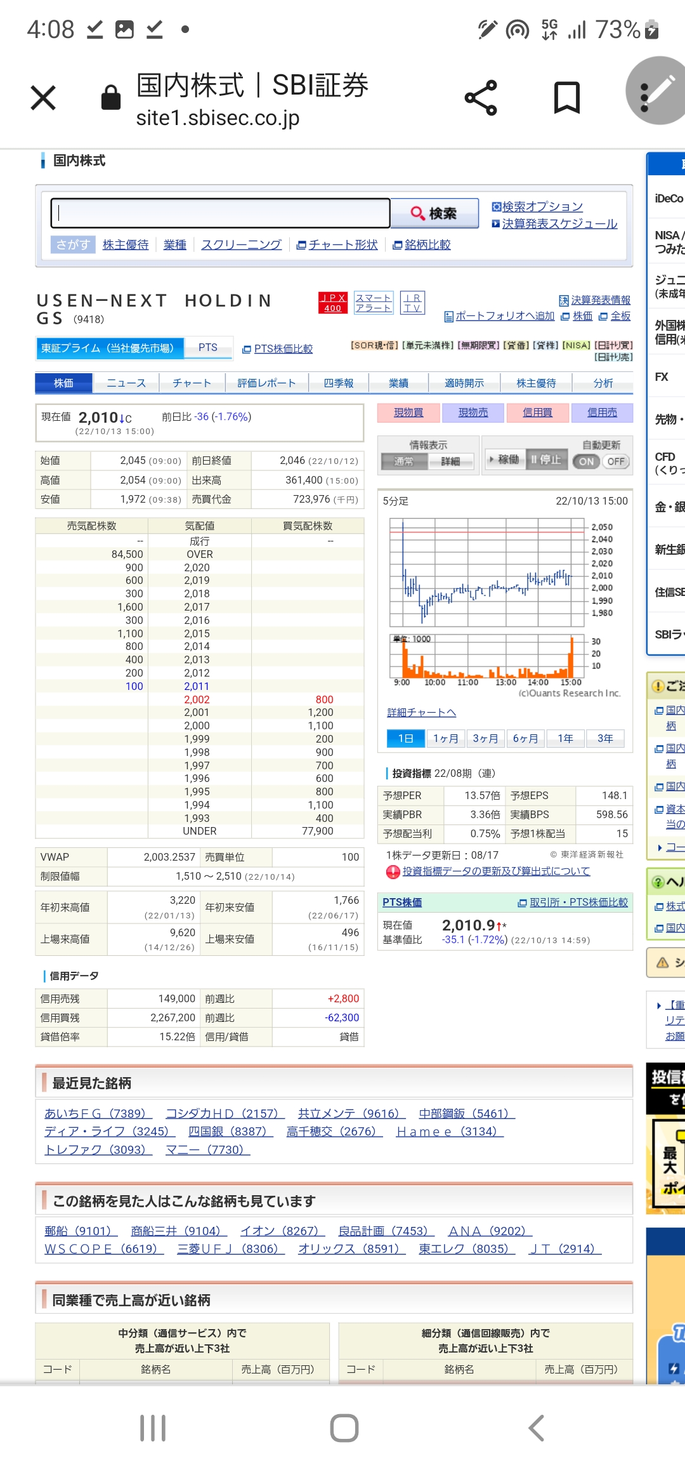The height and width of the screenshot is (1470, 685).
Task: Select the 1ヶ月 chart period
Action: tap(445, 738)
